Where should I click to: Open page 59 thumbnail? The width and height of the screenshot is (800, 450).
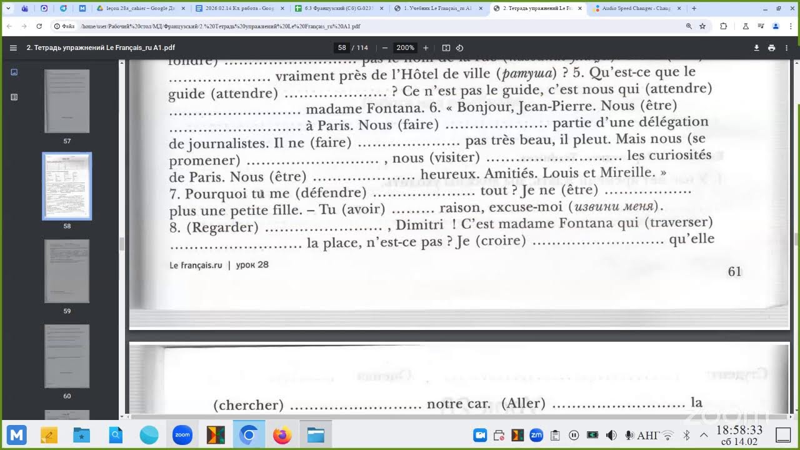tap(67, 271)
